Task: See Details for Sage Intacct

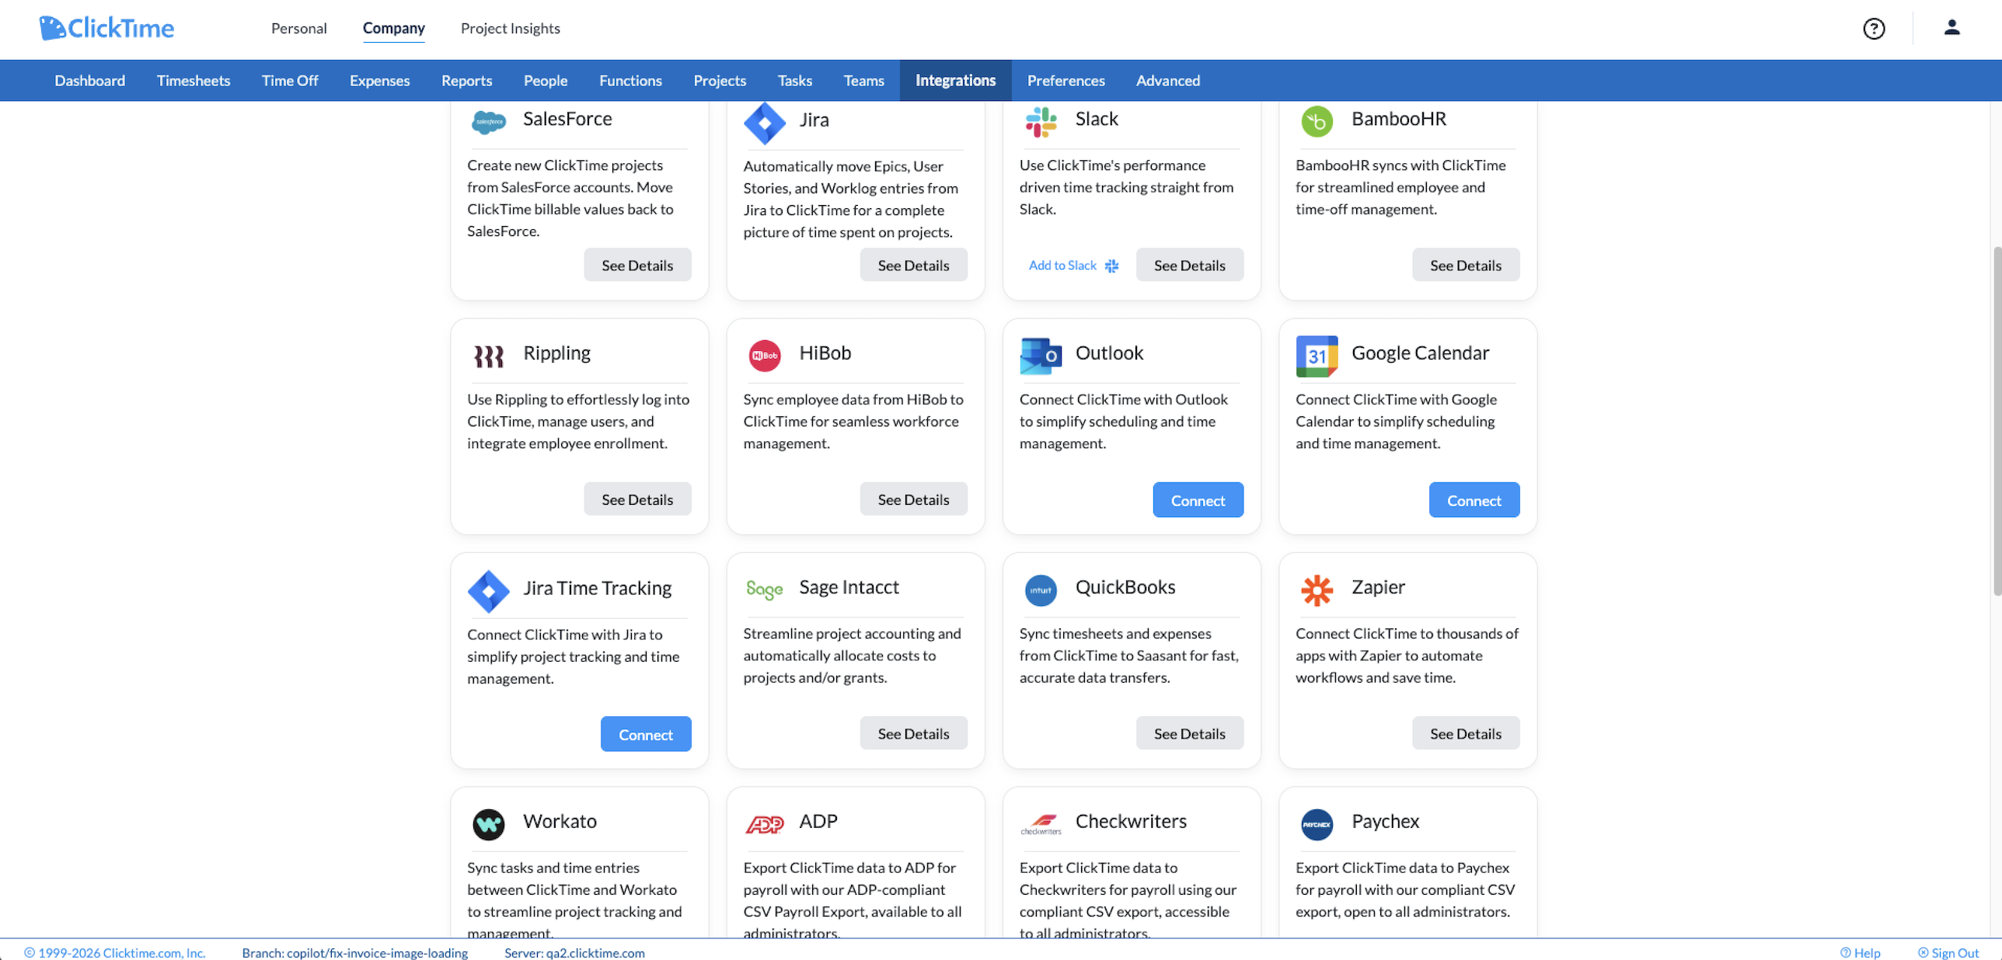Action: click(913, 733)
